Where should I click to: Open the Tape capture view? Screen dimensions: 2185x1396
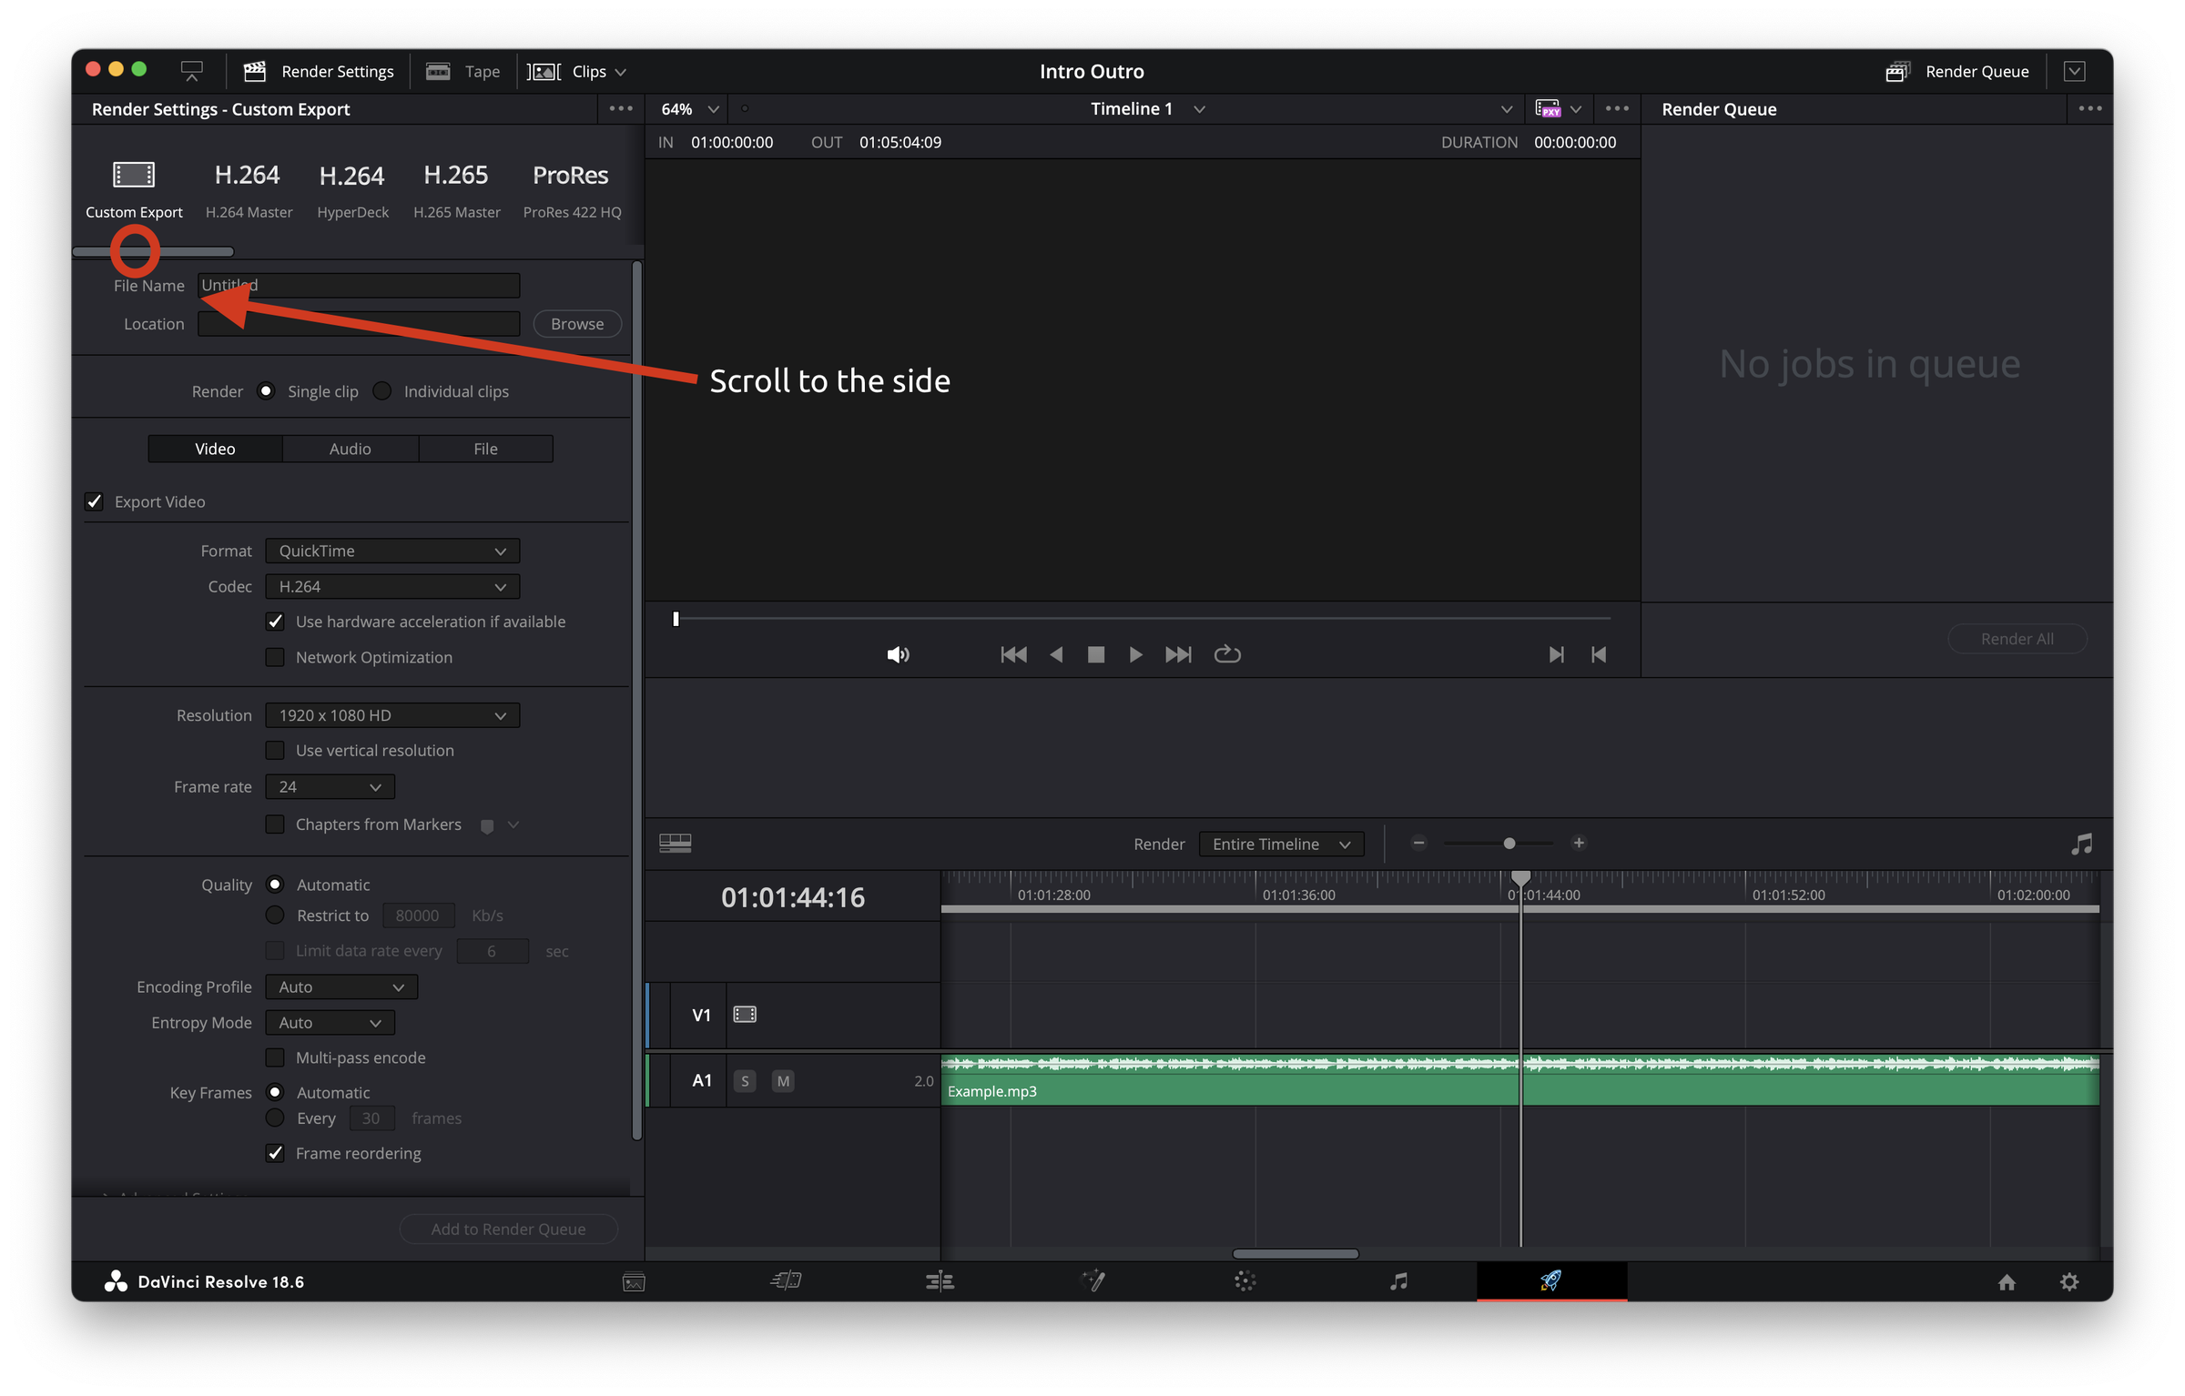coord(463,71)
